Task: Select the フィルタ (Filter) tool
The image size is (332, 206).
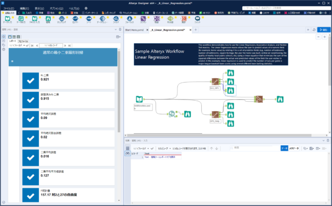Action: coord(116,20)
